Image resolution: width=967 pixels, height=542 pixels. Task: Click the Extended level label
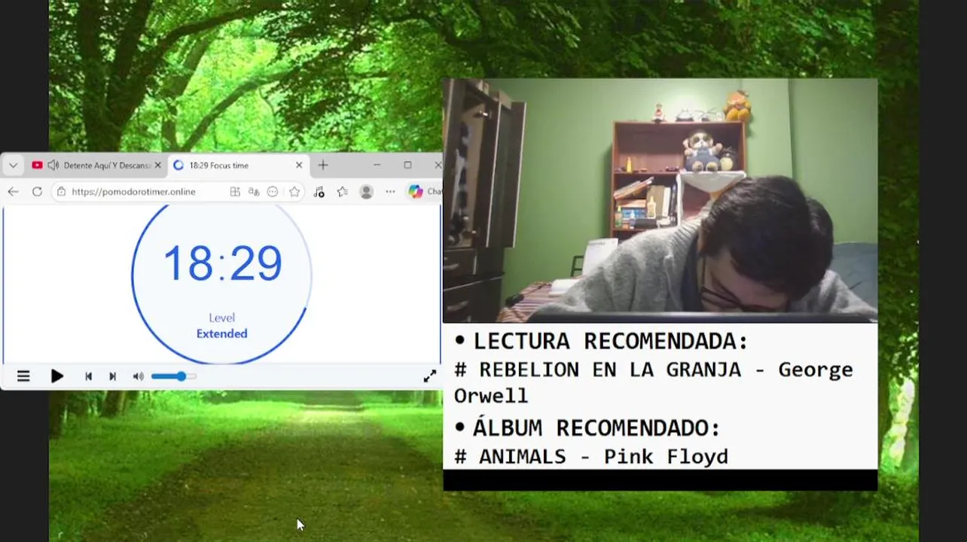click(222, 333)
